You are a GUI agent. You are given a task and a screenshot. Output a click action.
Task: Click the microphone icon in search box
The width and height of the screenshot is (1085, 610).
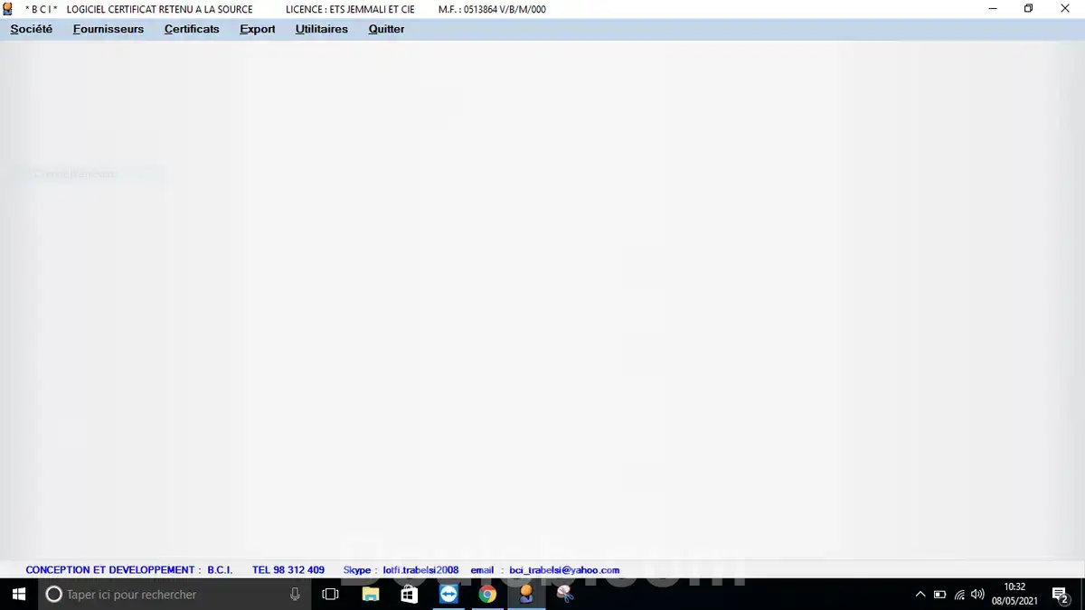coord(295,594)
